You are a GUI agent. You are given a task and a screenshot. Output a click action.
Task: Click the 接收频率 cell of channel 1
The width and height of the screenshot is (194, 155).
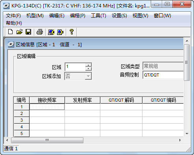pos(47,107)
